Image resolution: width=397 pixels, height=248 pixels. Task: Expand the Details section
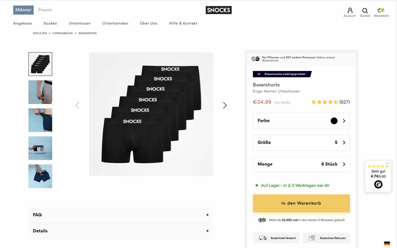121,231
